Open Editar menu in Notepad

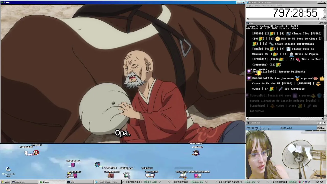click(257, 6)
